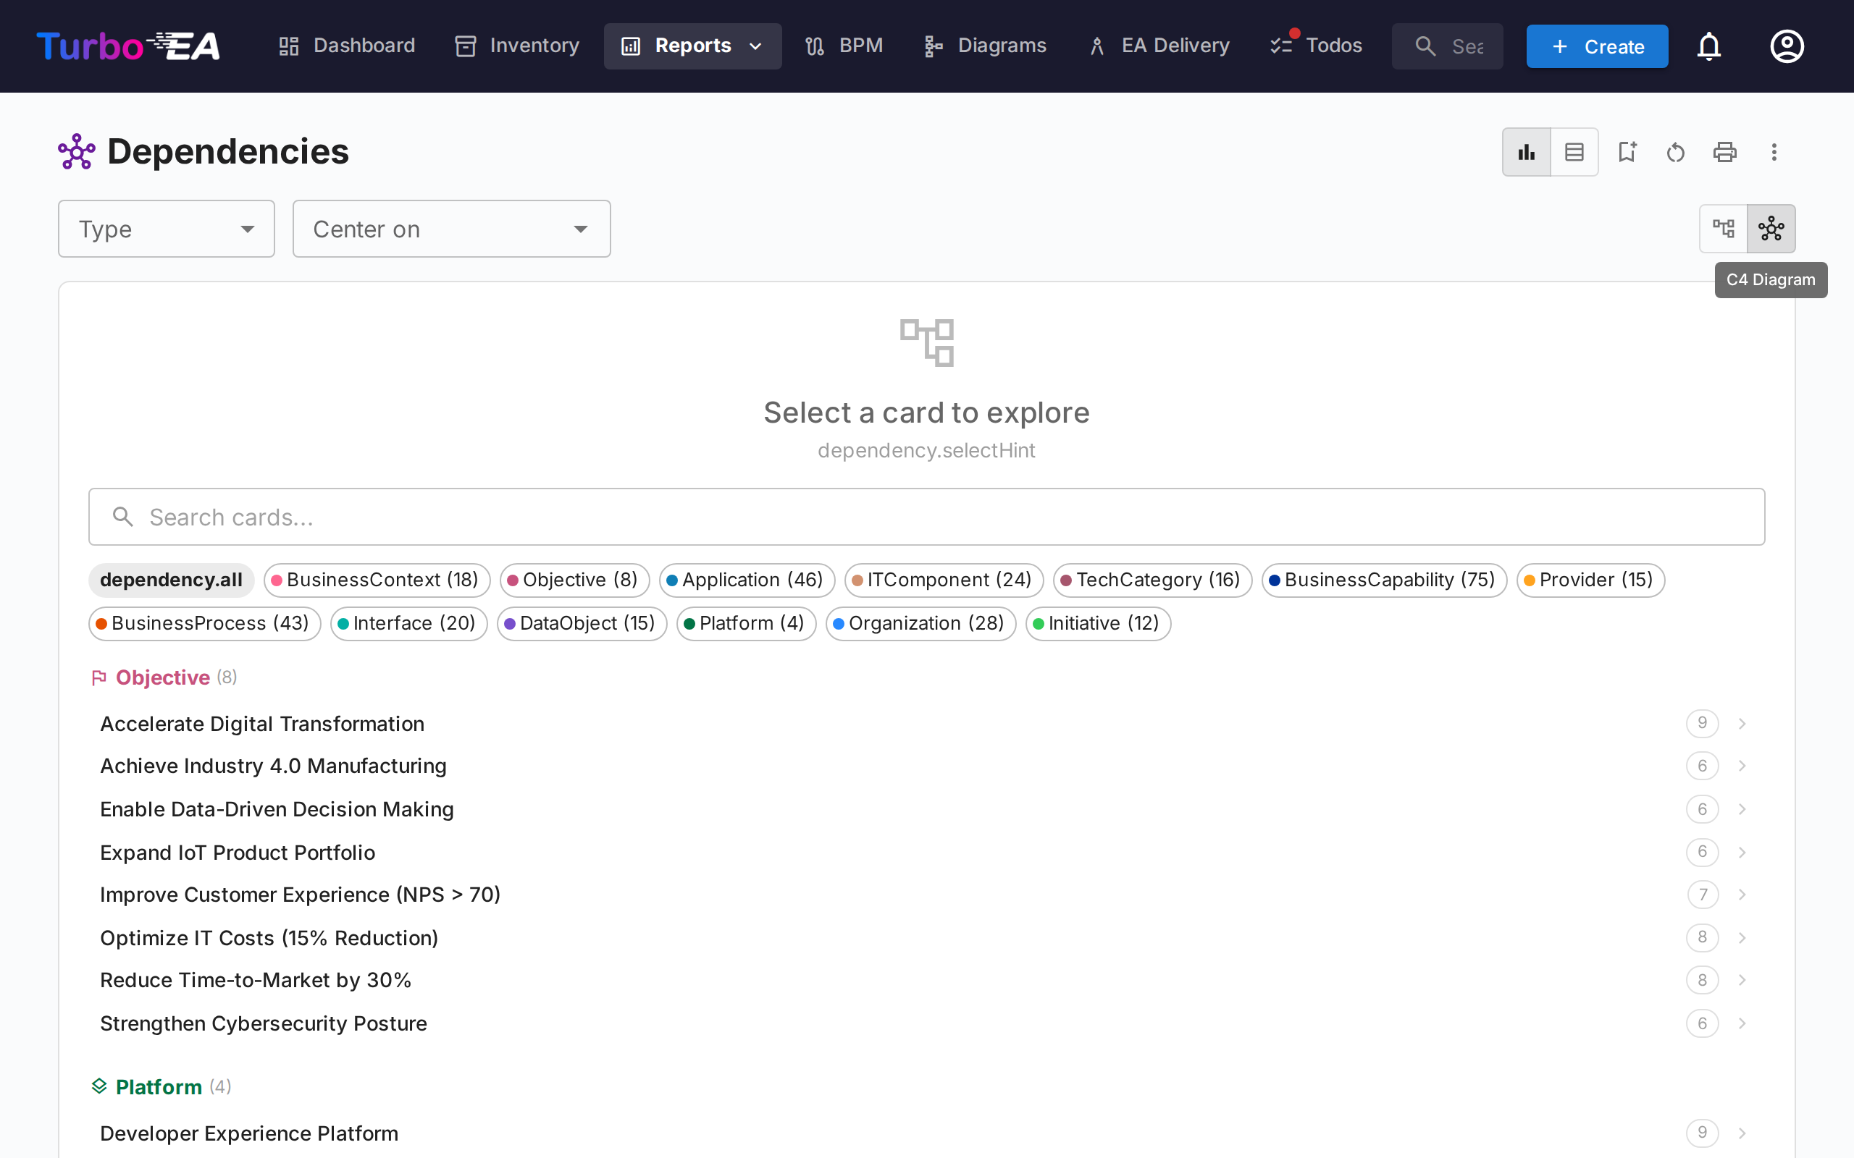Image resolution: width=1854 pixels, height=1158 pixels.
Task: Open the Type dropdown
Action: [167, 229]
